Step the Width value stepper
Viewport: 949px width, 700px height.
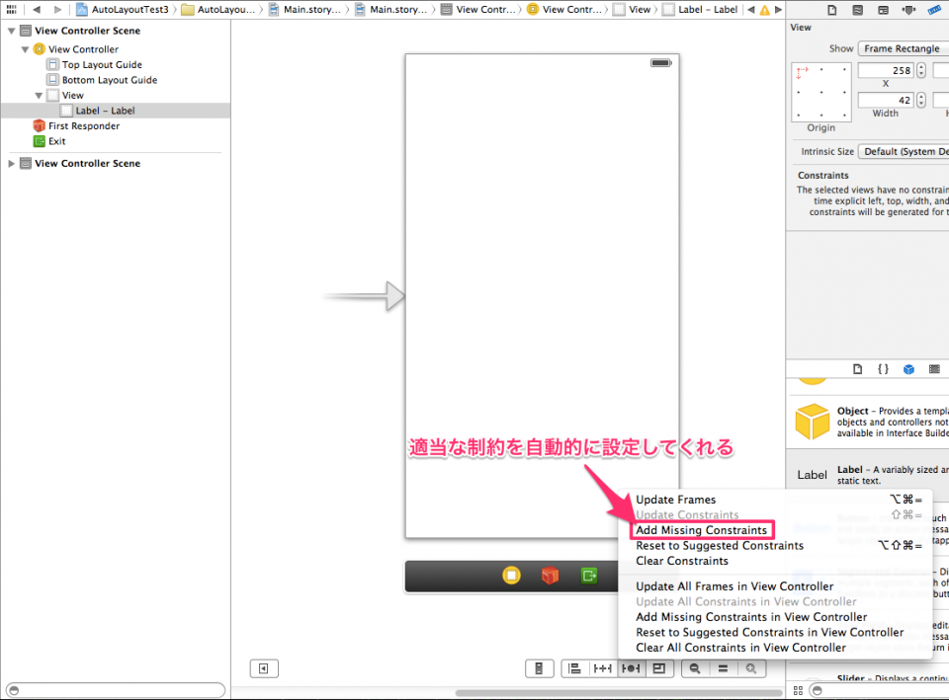[x=920, y=100]
